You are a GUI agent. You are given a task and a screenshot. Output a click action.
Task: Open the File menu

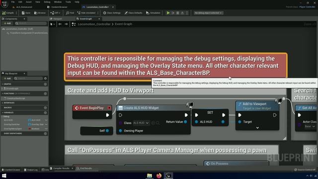click(13, 2)
